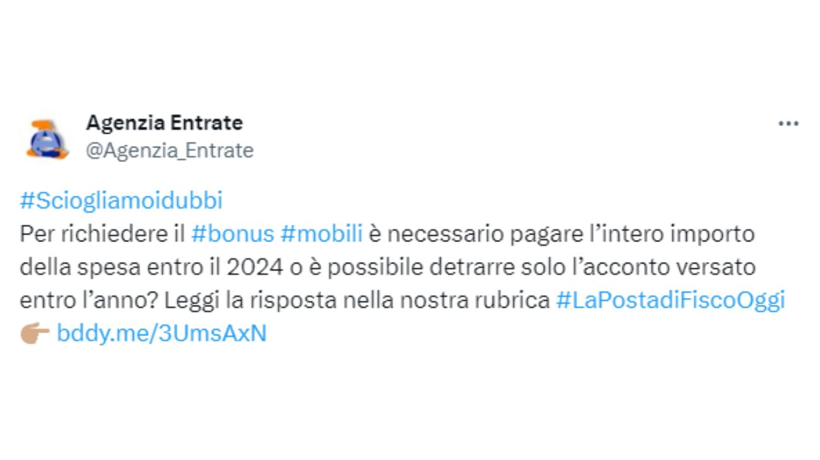Open the #LaPostadiFiscoOggi hashtag
820x460 pixels.
671,300
